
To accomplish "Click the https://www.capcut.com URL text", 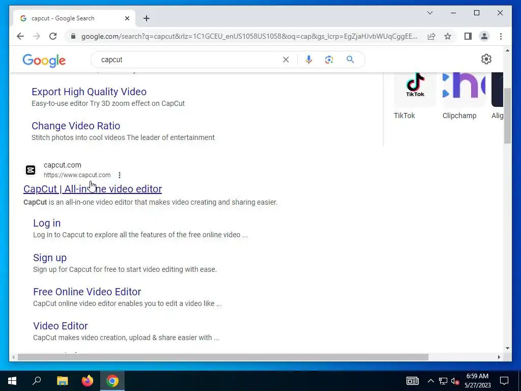I will click(x=77, y=175).
